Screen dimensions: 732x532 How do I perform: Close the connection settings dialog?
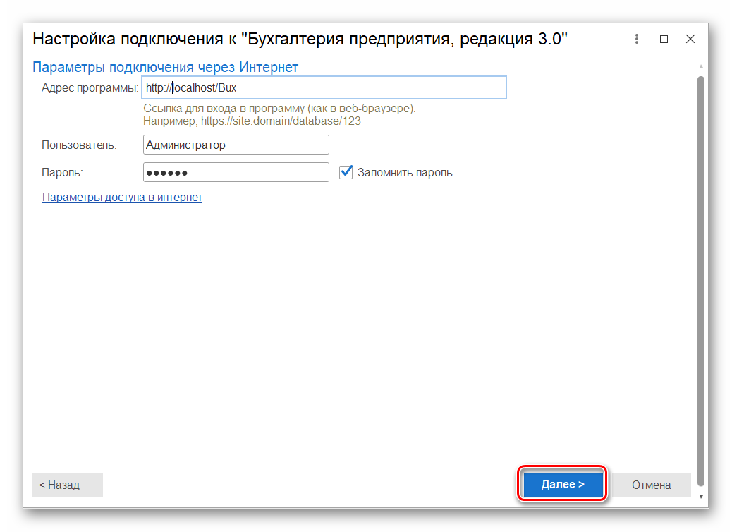[690, 39]
